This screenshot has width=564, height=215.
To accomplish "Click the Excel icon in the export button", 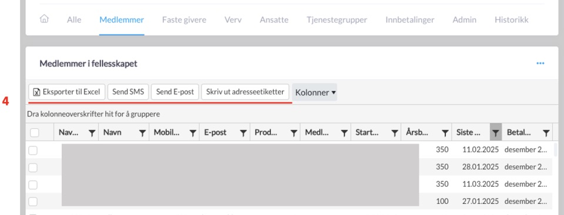I will point(36,92).
